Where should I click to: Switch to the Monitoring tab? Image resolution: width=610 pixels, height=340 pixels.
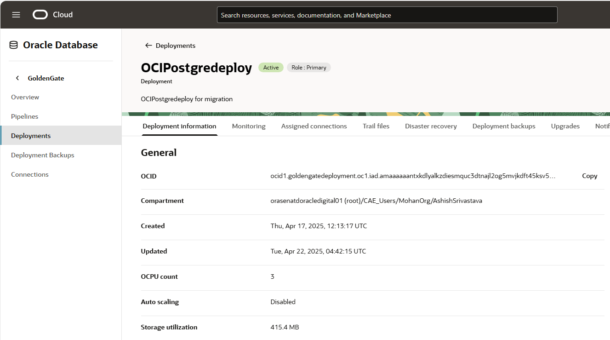(x=249, y=126)
